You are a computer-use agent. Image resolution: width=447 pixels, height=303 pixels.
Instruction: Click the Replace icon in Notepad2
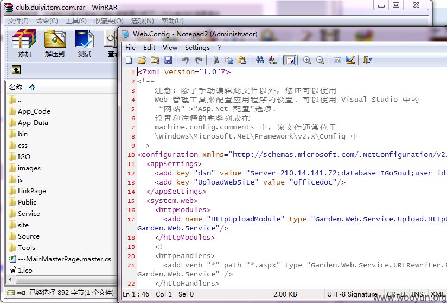(x=272, y=60)
